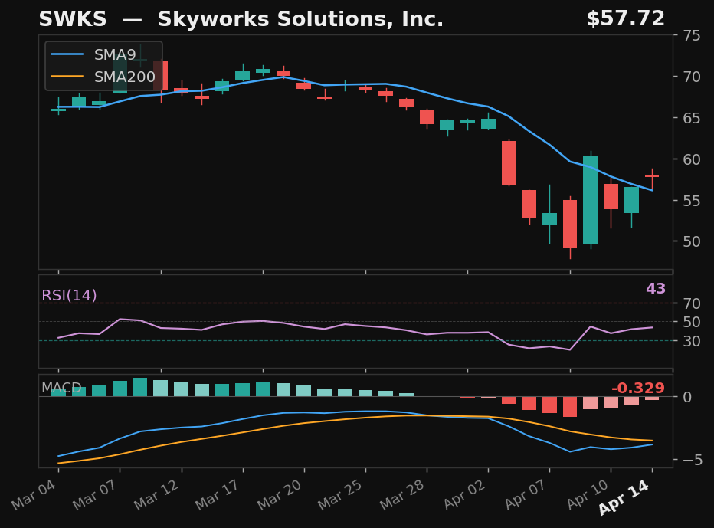This screenshot has width=714, height=528.
Task: Click the tallest green candlestick reaching 60
Action: pos(591,200)
